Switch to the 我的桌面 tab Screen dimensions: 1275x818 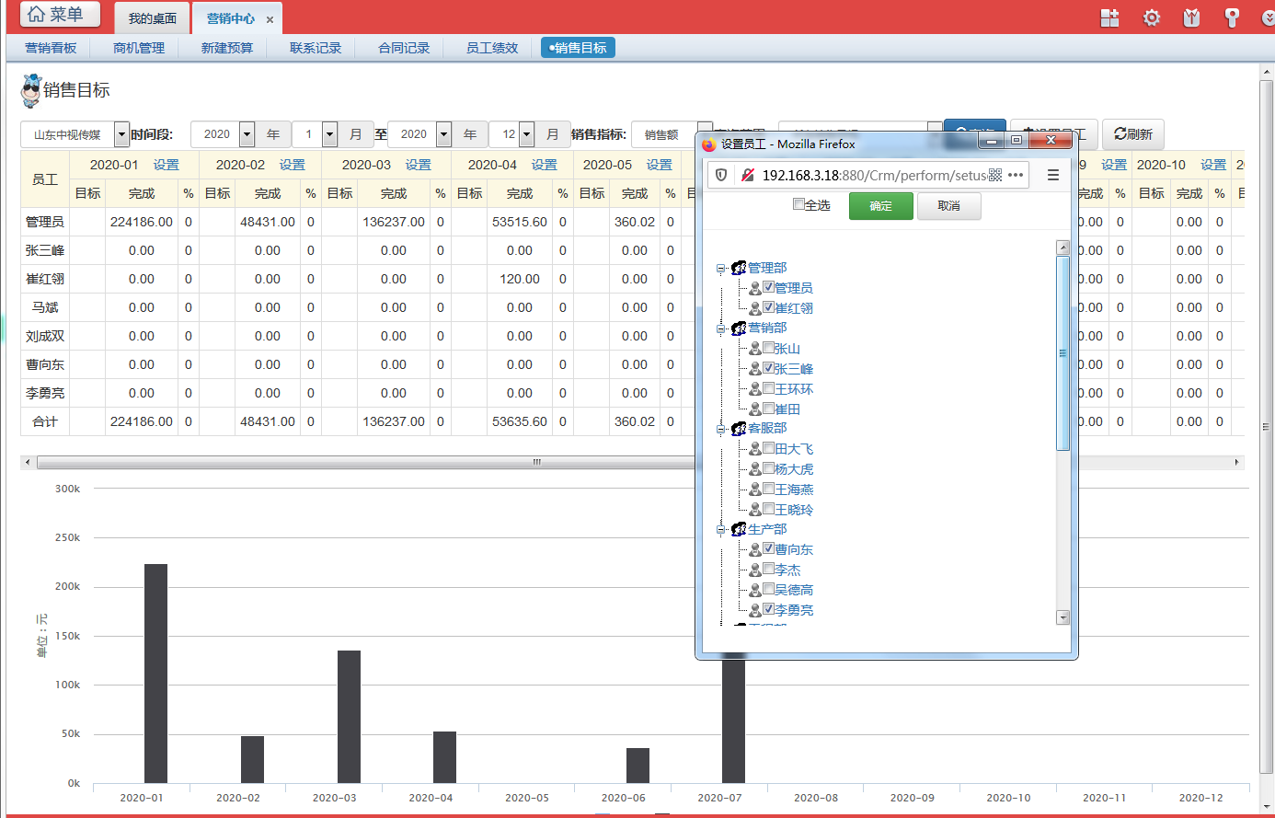[153, 18]
